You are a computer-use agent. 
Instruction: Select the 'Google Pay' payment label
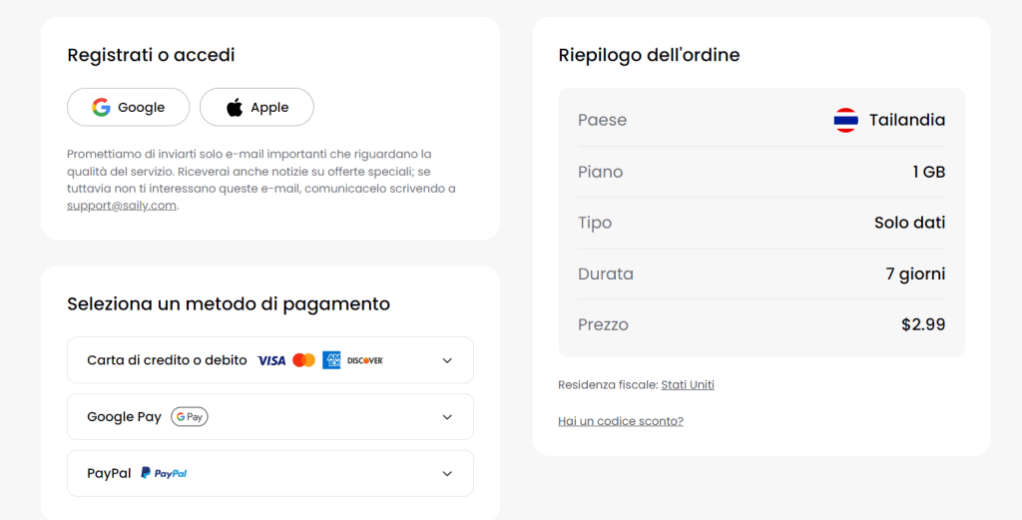tap(124, 417)
